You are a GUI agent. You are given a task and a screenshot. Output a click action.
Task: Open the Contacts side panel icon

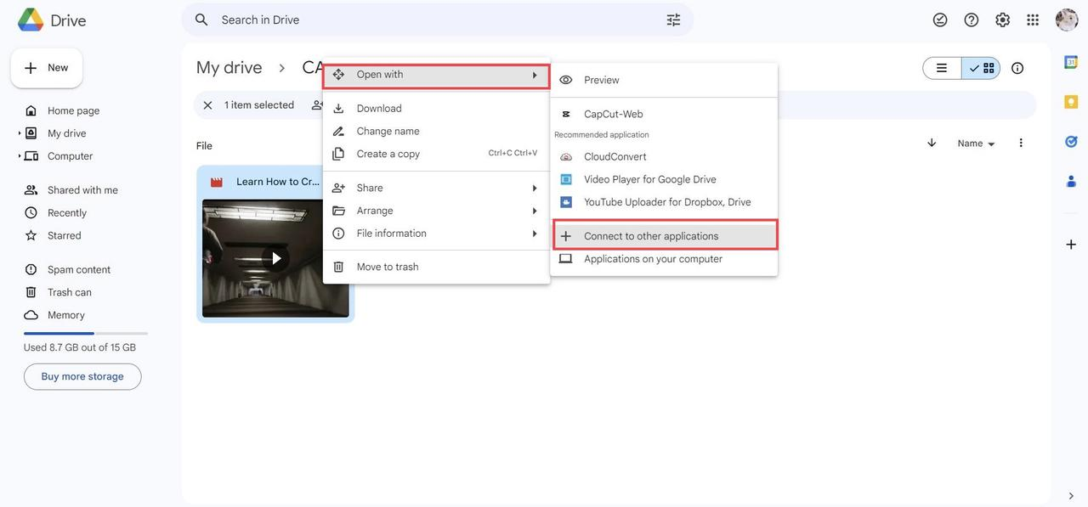pos(1071,181)
